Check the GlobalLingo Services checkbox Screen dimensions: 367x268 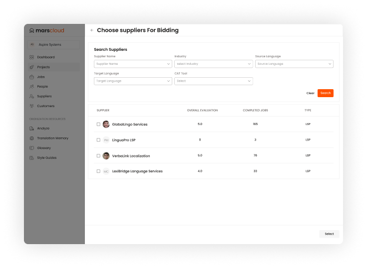click(98, 124)
